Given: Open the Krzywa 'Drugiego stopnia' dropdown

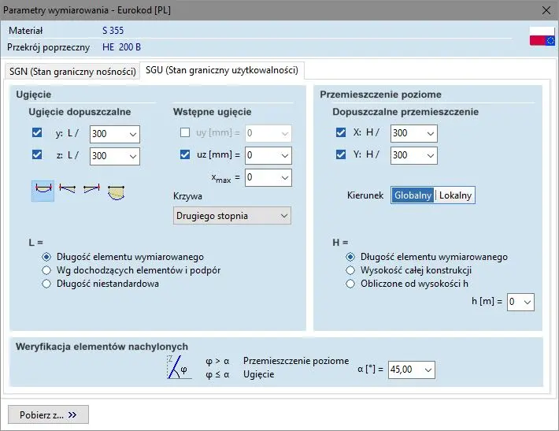Looking at the screenshot, I should tap(231, 215).
